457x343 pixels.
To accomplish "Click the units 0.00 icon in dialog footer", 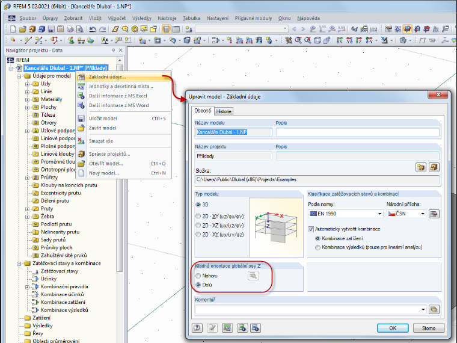I will [x=227, y=328].
